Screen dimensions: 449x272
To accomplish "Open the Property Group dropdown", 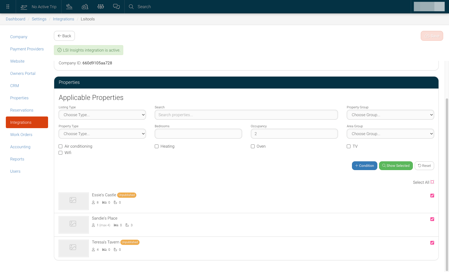I will pyautogui.click(x=390, y=115).
